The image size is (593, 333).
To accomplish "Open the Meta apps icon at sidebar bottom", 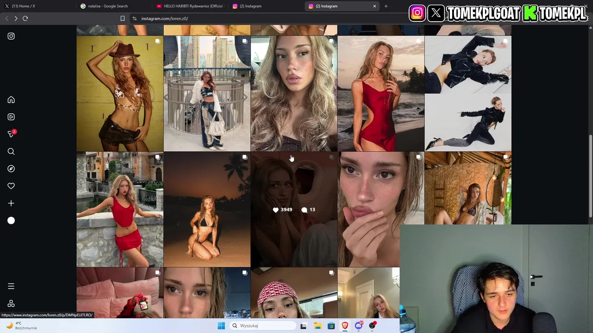I will (x=11, y=303).
